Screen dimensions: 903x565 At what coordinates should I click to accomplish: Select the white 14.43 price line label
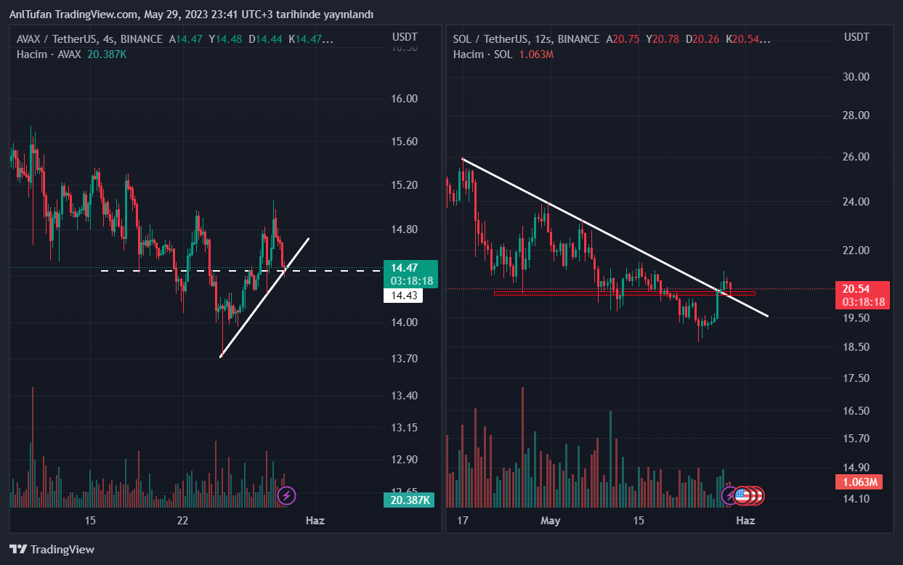tap(403, 296)
